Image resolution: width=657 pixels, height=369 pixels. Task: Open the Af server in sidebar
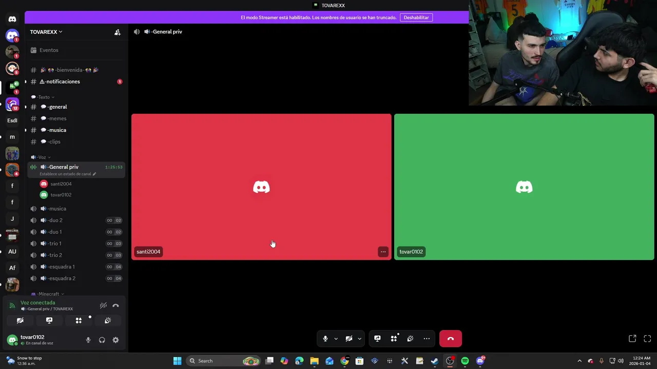point(12,268)
